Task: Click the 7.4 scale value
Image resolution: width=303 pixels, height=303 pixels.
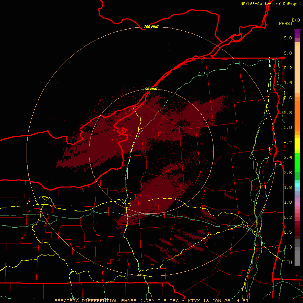Action: pyautogui.click(x=288, y=83)
